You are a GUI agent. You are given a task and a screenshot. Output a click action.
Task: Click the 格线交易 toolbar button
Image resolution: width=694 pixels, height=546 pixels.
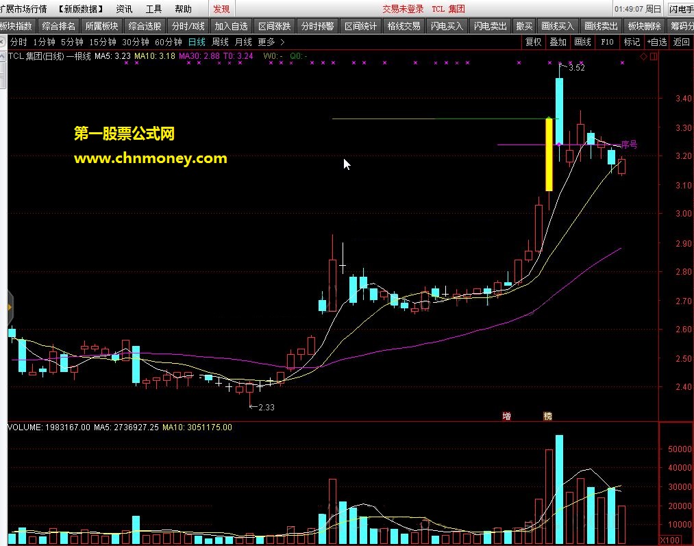pyautogui.click(x=404, y=26)
